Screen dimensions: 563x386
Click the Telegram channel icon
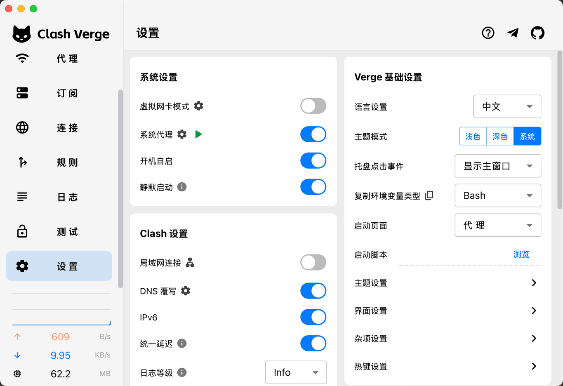coord(513,33)
